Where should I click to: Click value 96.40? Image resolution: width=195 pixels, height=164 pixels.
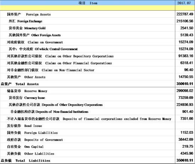point(189,70)
